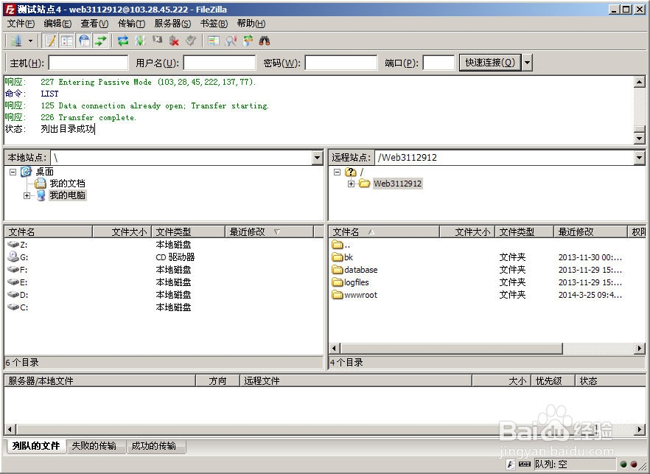The height and width of the screenshot is (474, 650).
Task: Open the 传输 menu
Action: pyautogui.click(x=131, y=23)
